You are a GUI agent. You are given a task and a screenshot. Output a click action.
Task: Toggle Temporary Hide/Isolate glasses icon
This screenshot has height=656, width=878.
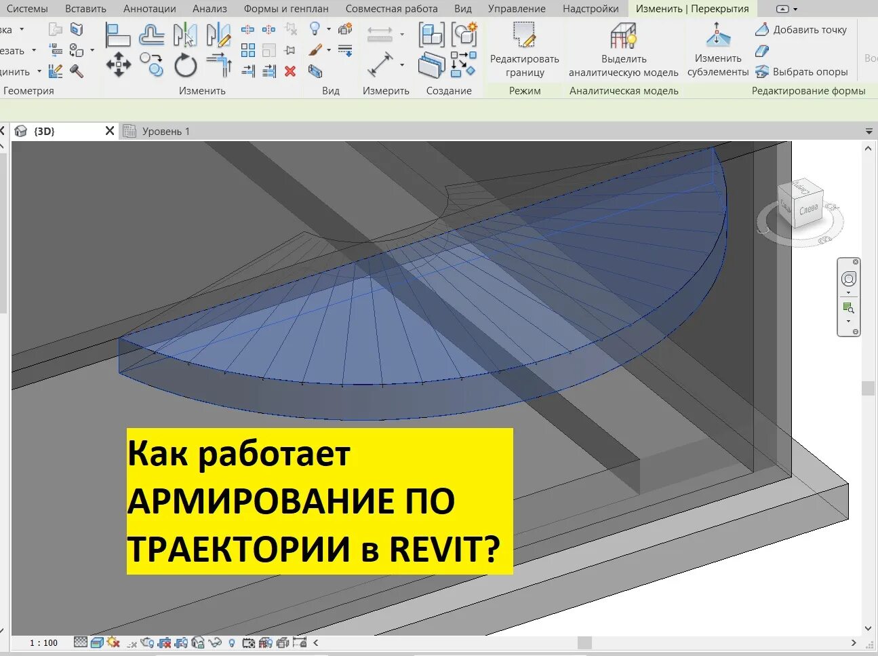(x=215, y=642)
